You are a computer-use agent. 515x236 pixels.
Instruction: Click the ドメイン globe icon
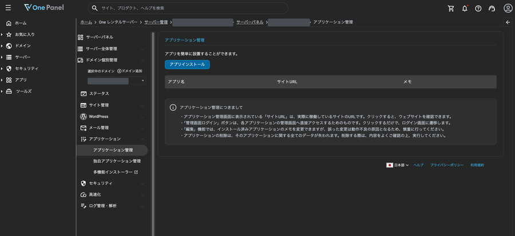pos(9,46)
